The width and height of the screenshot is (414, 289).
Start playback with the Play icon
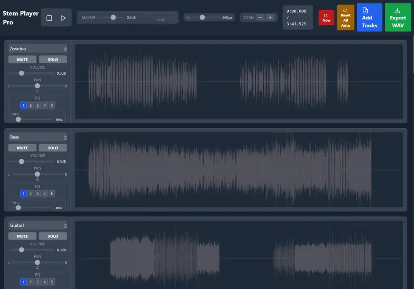pyautogui.click(x=63, y=18)
